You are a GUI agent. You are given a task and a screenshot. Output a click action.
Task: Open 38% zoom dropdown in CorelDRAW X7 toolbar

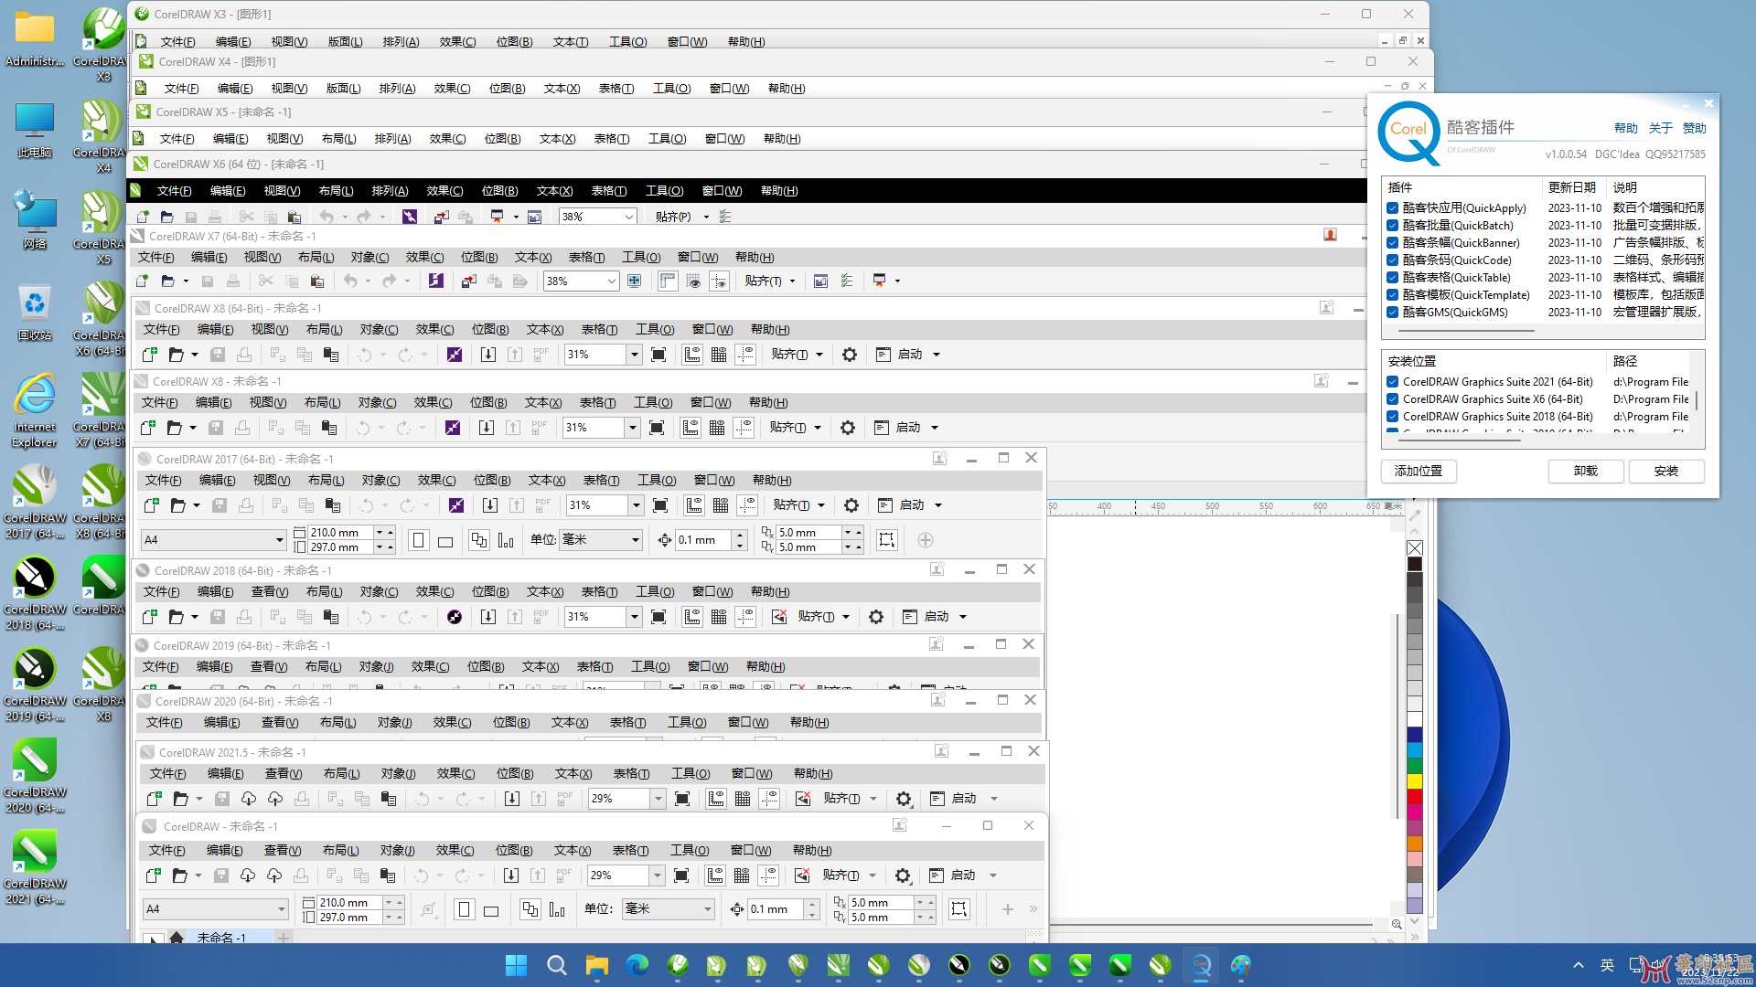(x=611, y=281)
